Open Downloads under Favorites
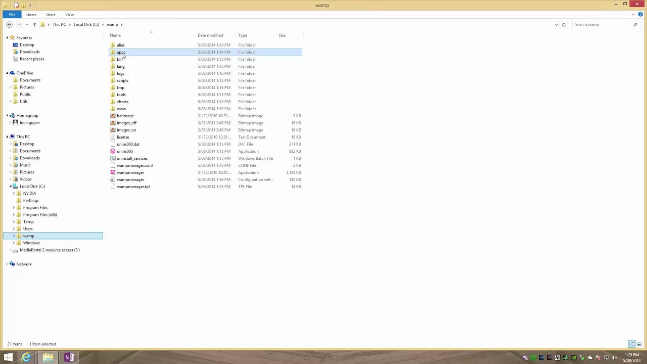Image resolution: width=647 pixels, height=364 pixels. [x=29, y=52]
